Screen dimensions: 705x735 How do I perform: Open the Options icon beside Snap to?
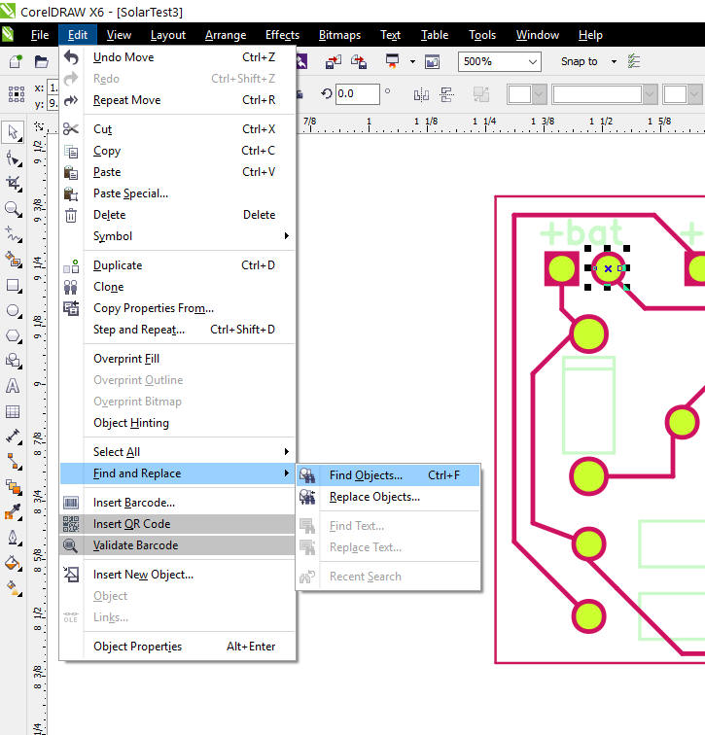[x=634, y=61]
